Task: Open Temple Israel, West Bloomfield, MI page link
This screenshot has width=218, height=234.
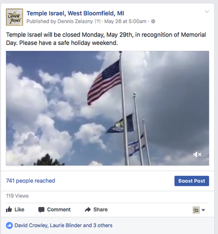Action: point(75,13)
